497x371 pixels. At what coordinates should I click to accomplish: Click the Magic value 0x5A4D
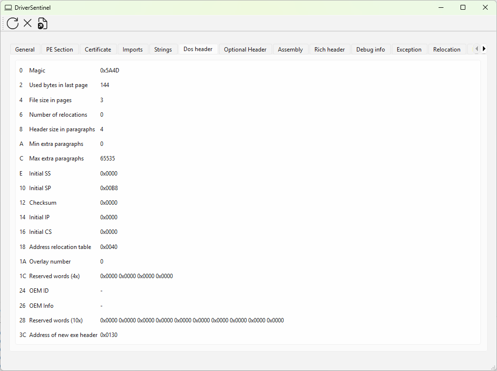[x=110, y=71]
